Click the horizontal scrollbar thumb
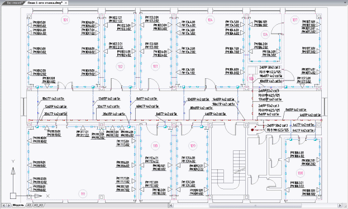This screenshot has height=209, width=348. pyautogui.click(x=255, y=206)
